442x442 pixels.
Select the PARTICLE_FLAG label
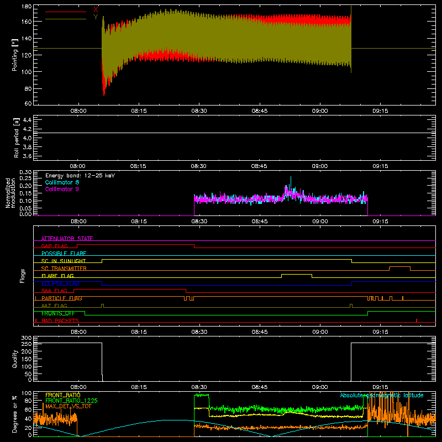(x=62, y=298)
